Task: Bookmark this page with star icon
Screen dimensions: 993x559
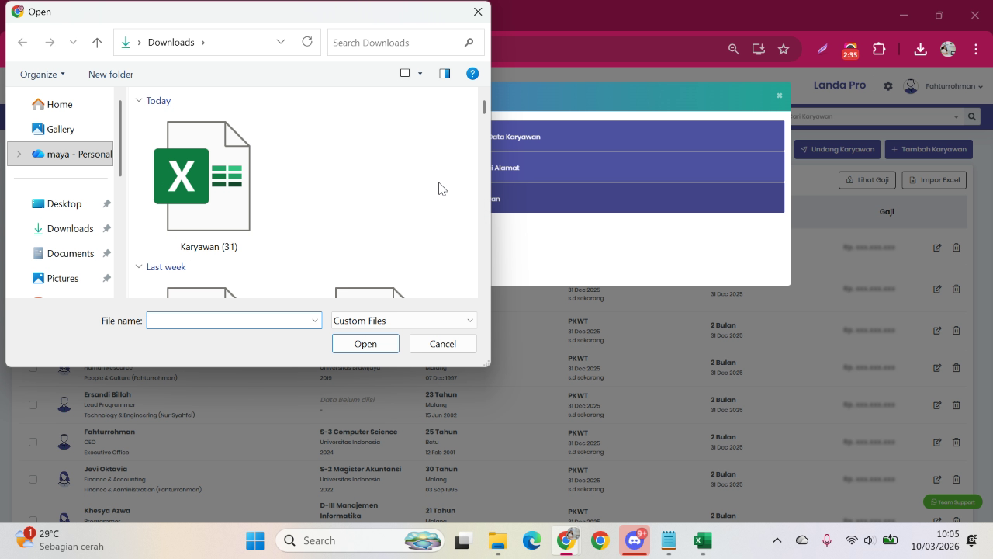Action: pos(784,49)
